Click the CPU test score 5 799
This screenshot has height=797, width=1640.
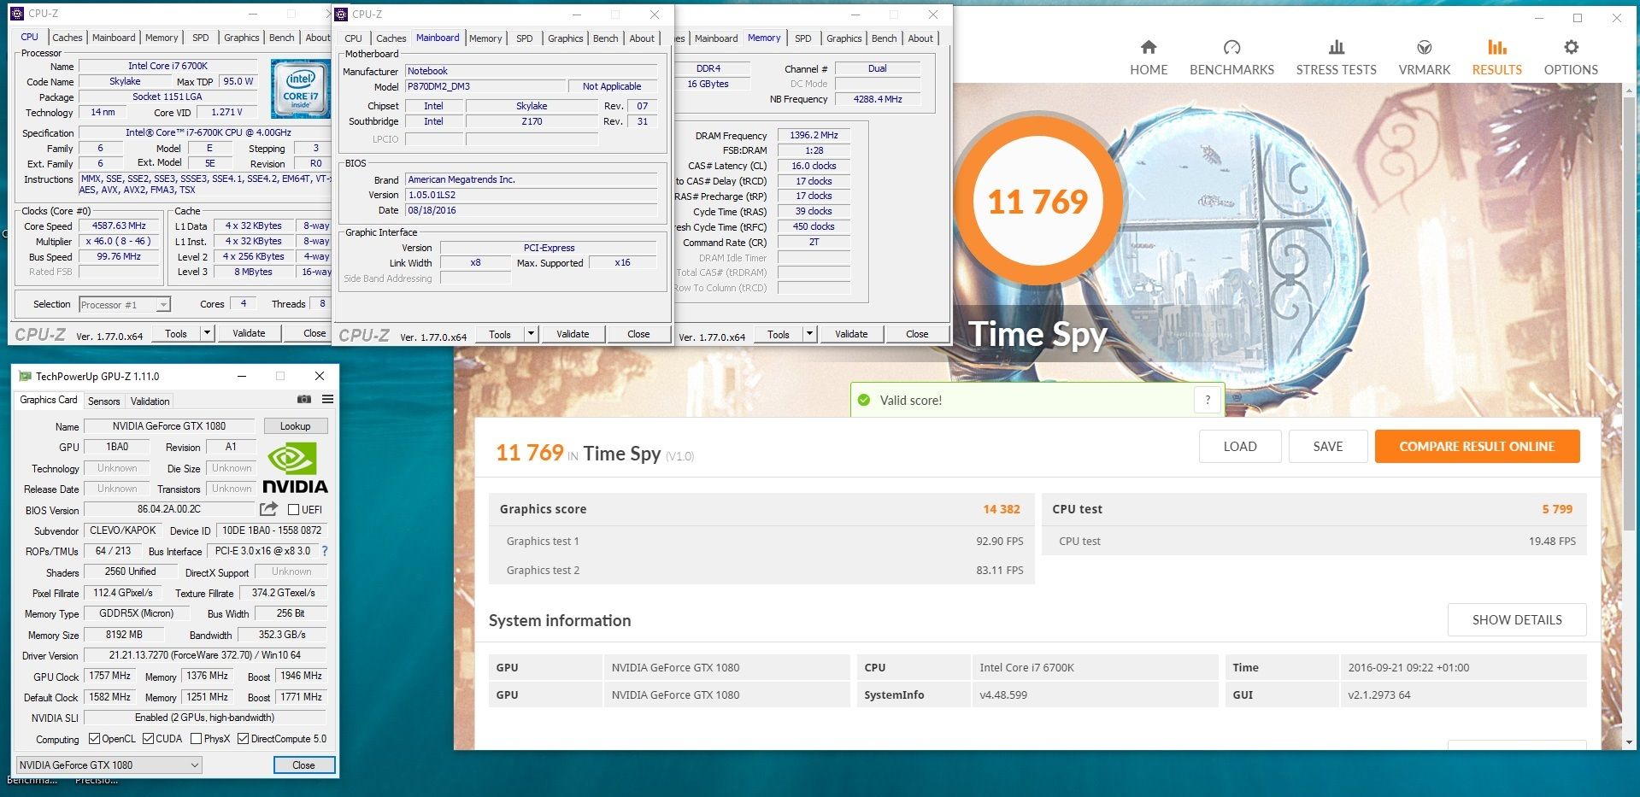coord(1557,509)
